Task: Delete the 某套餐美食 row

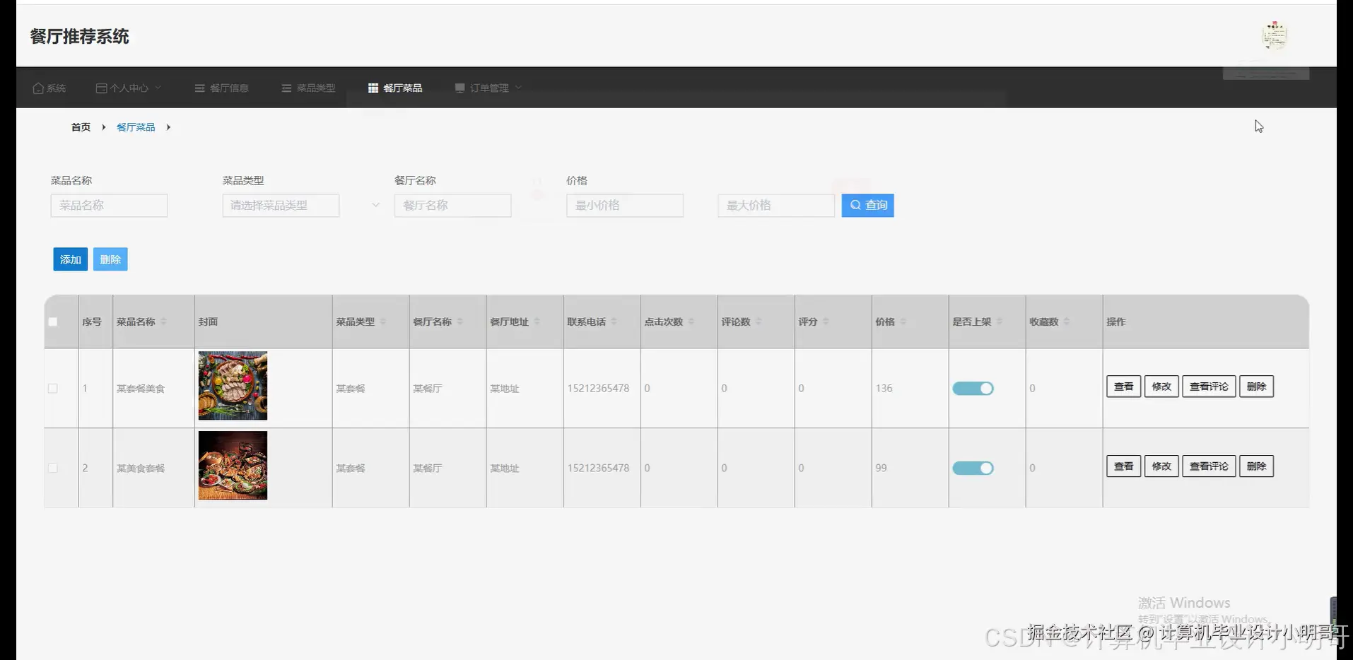Action: (1256, 387)
